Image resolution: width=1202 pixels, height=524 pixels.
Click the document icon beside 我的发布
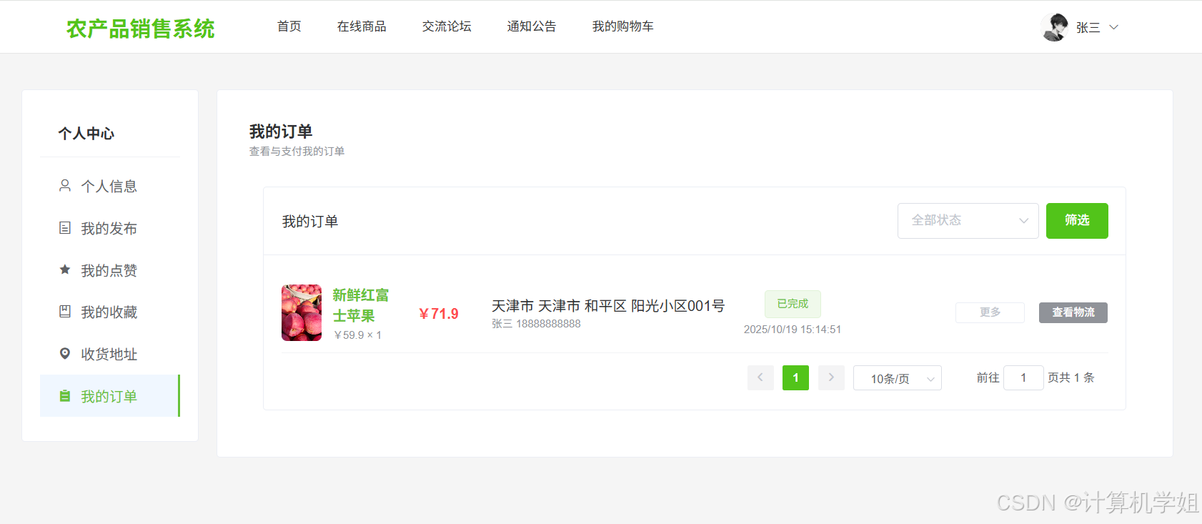click(x=65, y=228)
